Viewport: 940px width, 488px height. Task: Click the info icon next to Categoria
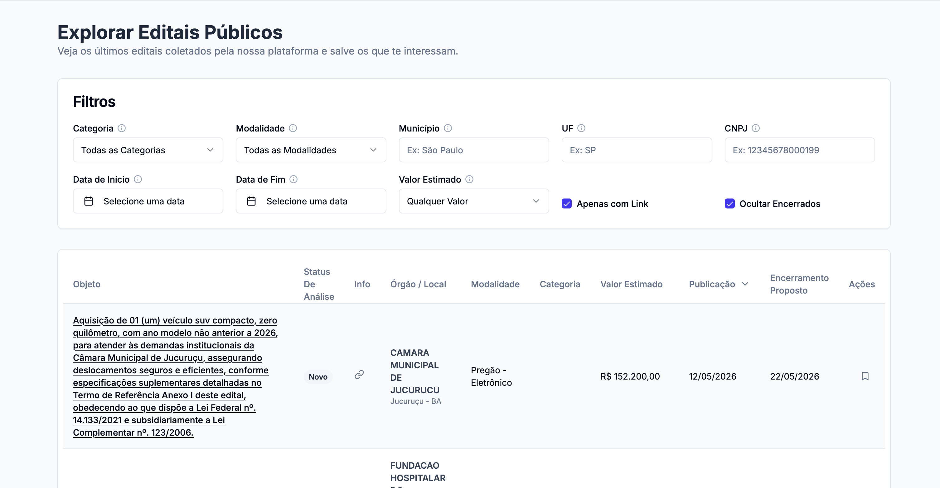coord(122,128)
